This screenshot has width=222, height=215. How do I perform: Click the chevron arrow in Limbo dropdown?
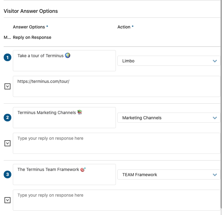click(215, 61)
